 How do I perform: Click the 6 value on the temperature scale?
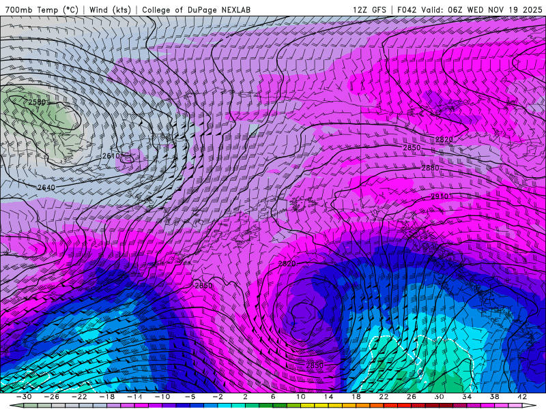point(272,397)
